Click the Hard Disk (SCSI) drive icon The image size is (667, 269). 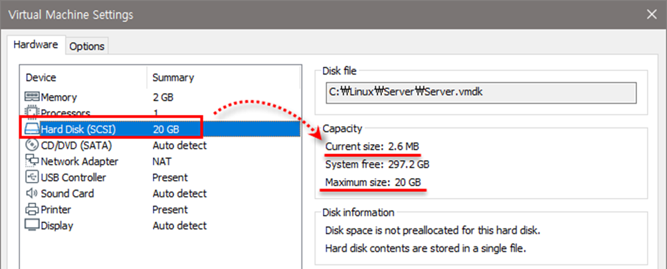click(x=32, y=129)
